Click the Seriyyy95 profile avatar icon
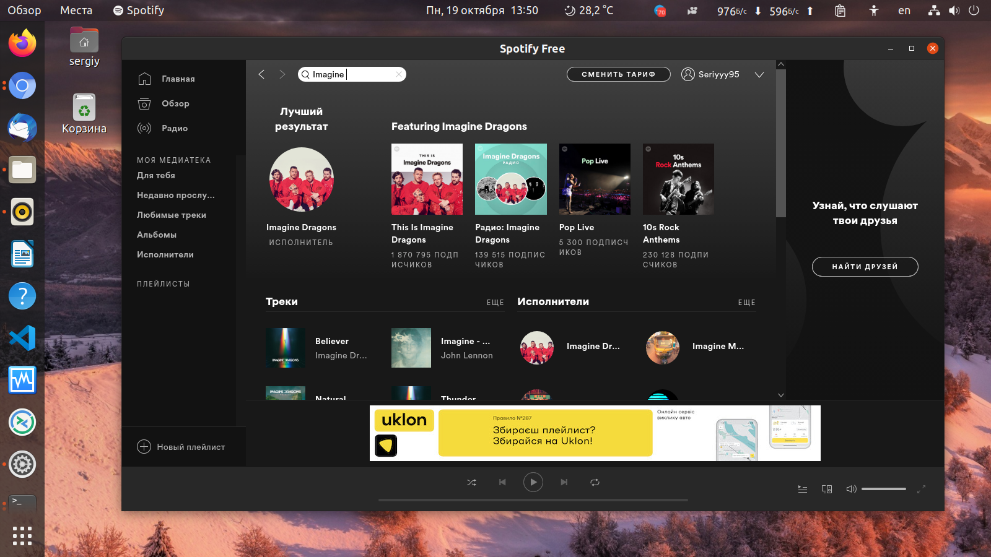The height and width of the screenshot is (557, 991). coord(688,74)
